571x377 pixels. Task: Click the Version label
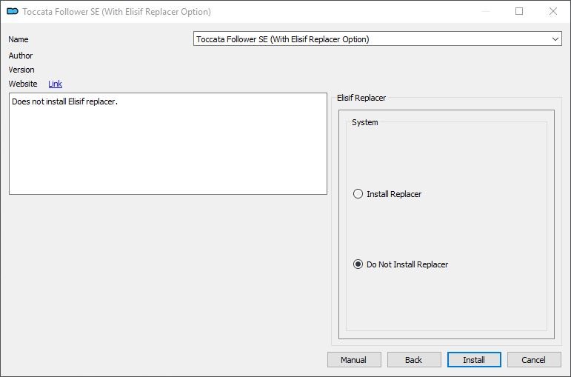click(21, 70)
